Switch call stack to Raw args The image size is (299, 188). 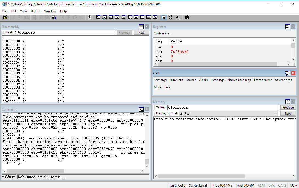160,80
